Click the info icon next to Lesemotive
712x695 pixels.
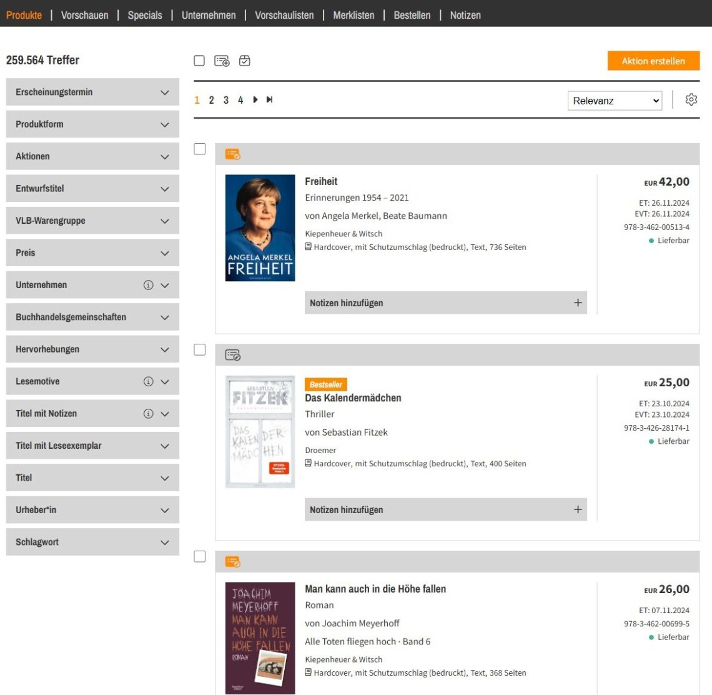148,381
